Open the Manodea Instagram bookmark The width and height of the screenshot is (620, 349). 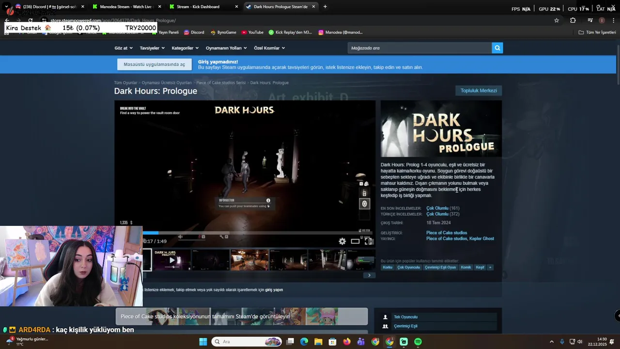pos(341,32)
